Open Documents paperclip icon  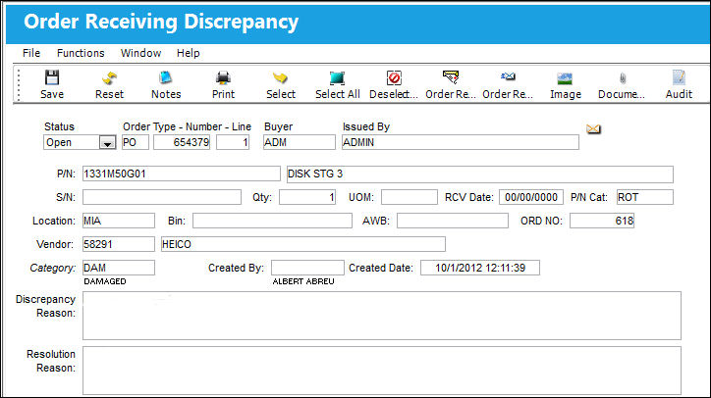pos(623,78)
